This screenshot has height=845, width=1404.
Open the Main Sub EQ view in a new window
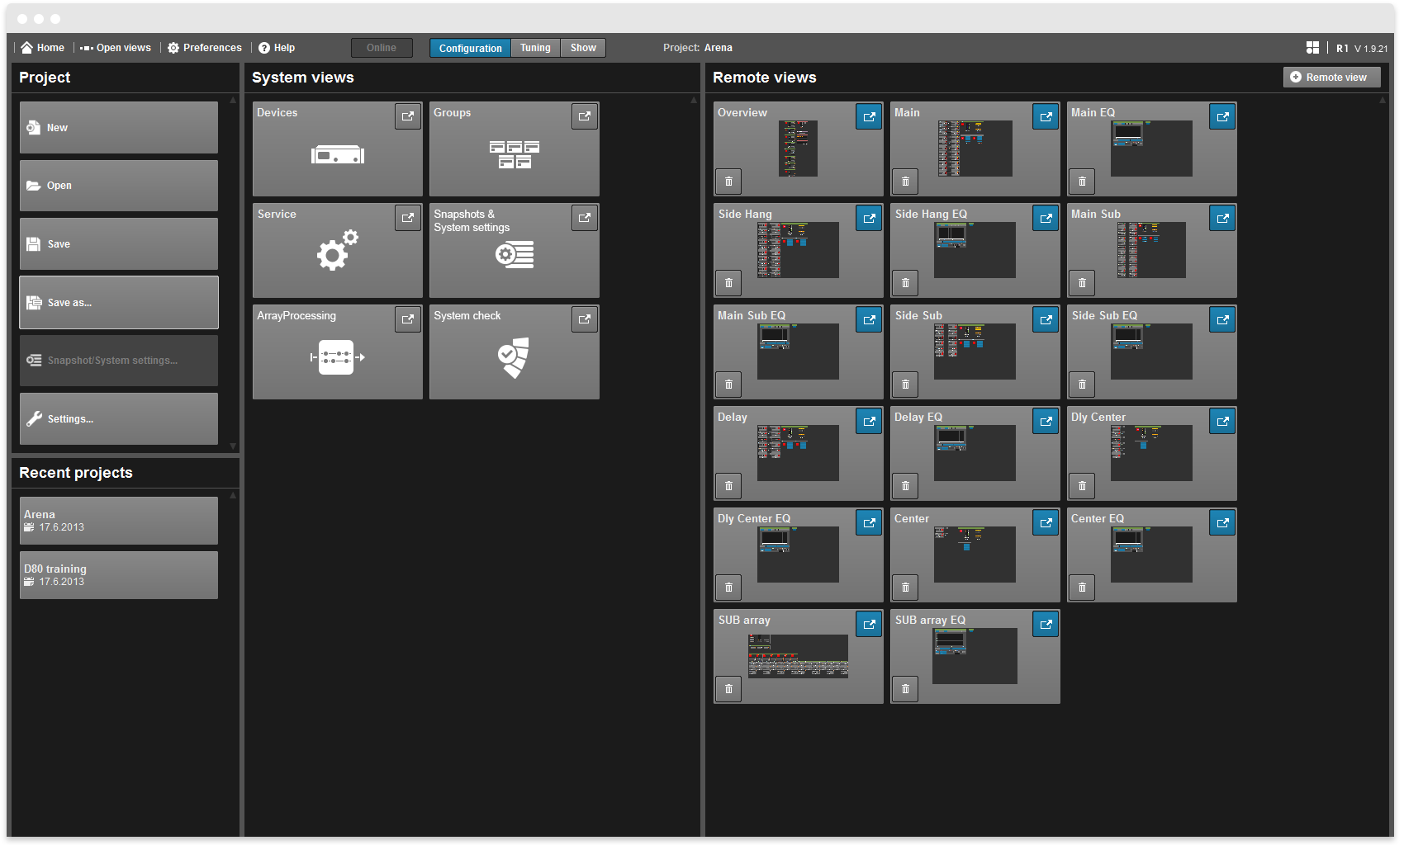[869, 319]
